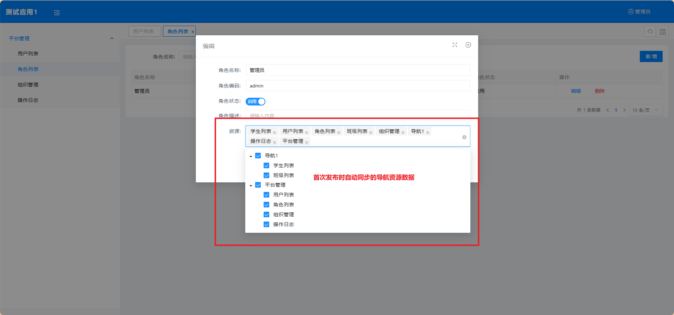Clear all selected resources with clear icon
Viewport: 674px width, 315px height.
(464, 137)
